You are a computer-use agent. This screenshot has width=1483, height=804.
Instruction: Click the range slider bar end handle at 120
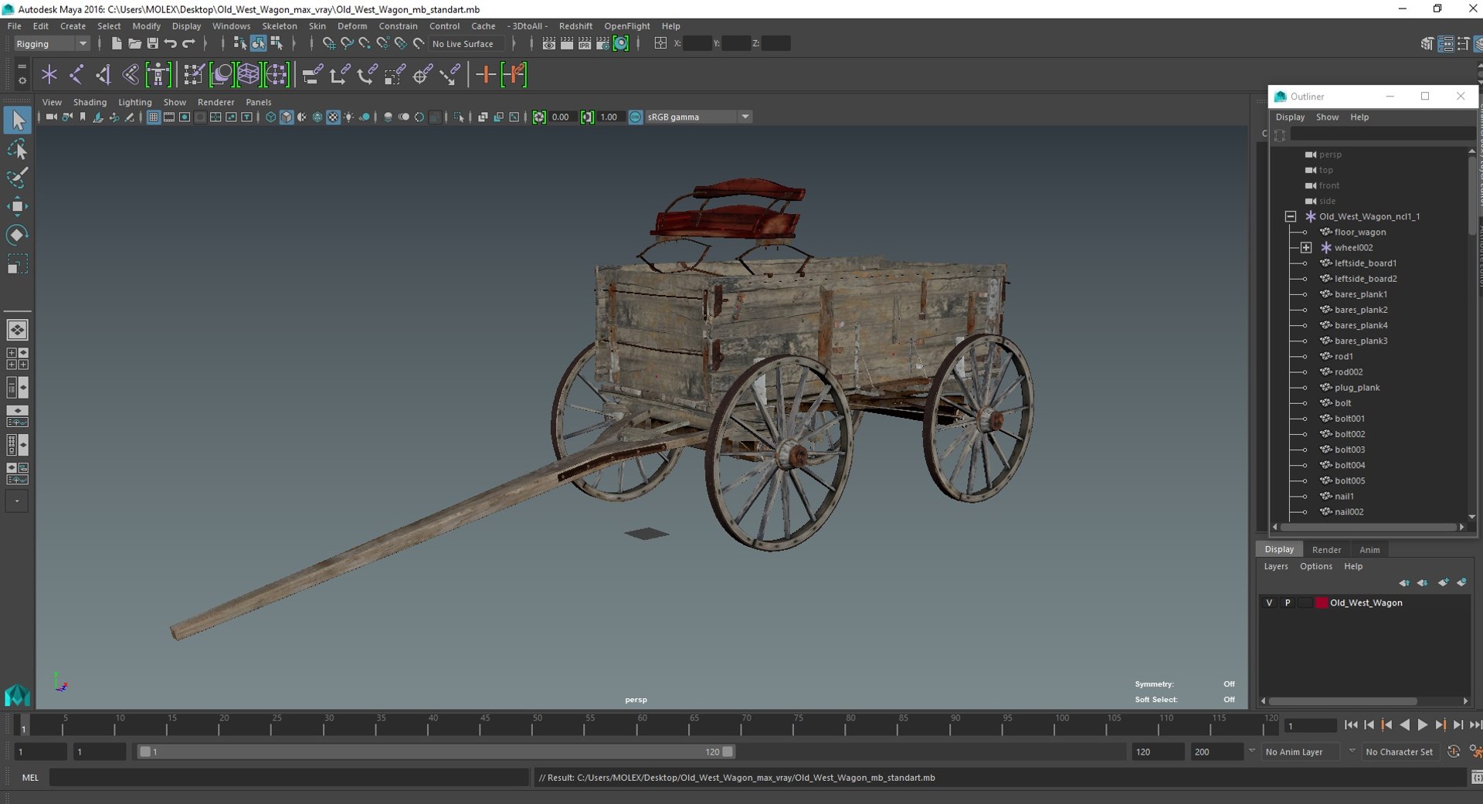[728, 751]
